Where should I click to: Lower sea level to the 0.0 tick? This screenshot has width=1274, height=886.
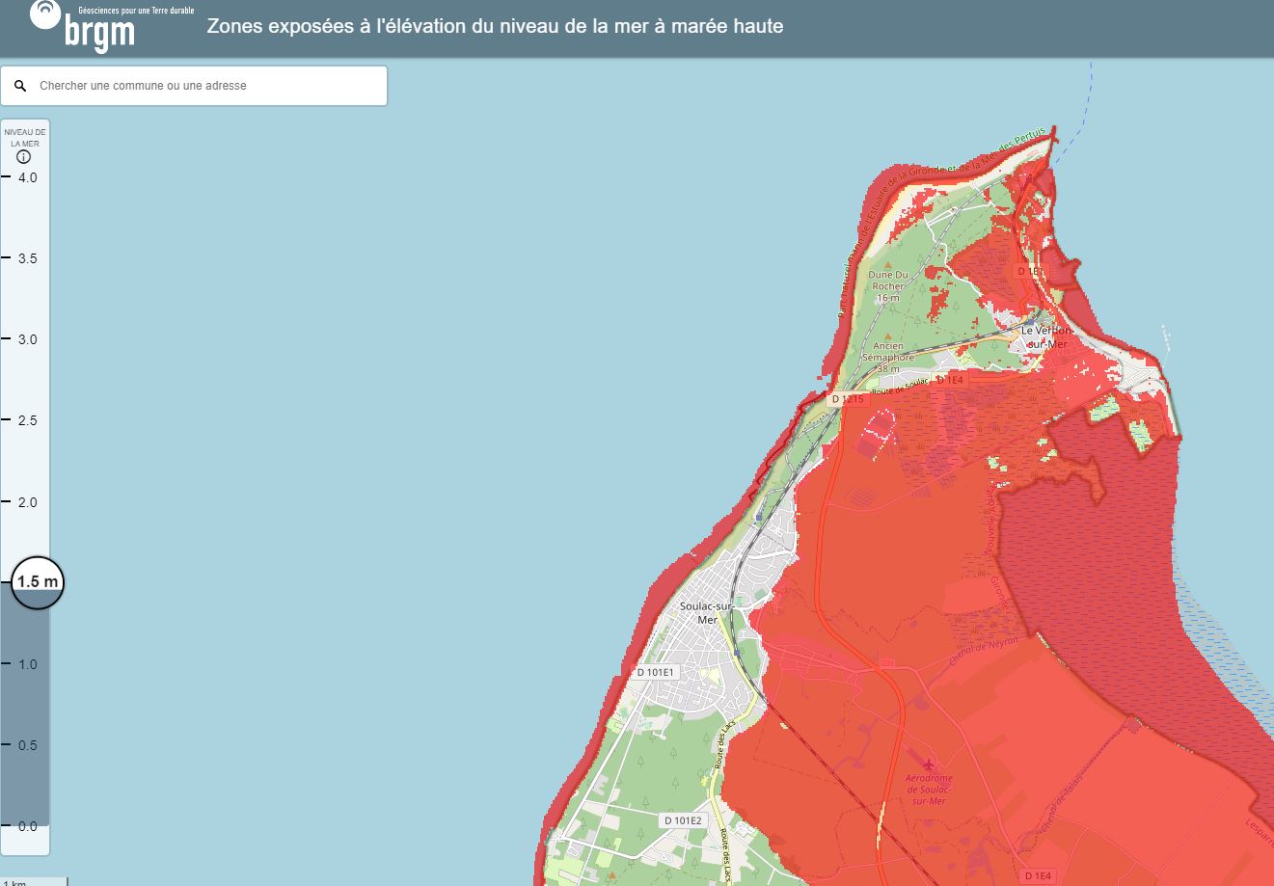click(x=26, y=826)
